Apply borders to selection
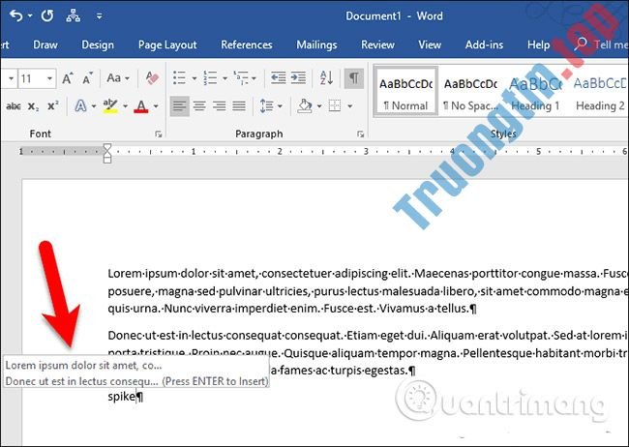 335,105
